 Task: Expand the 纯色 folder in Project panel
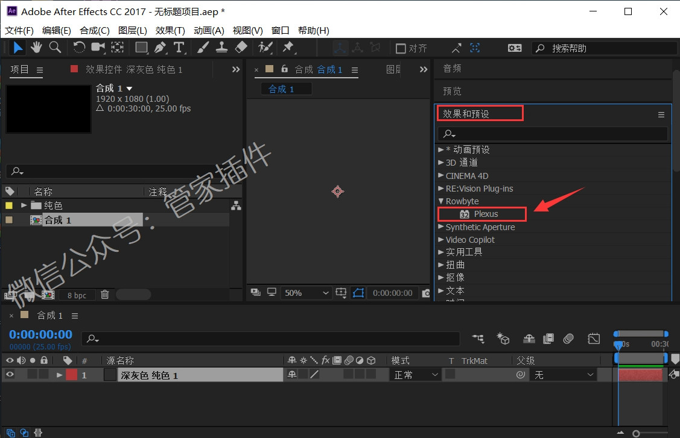pos(24,205)
